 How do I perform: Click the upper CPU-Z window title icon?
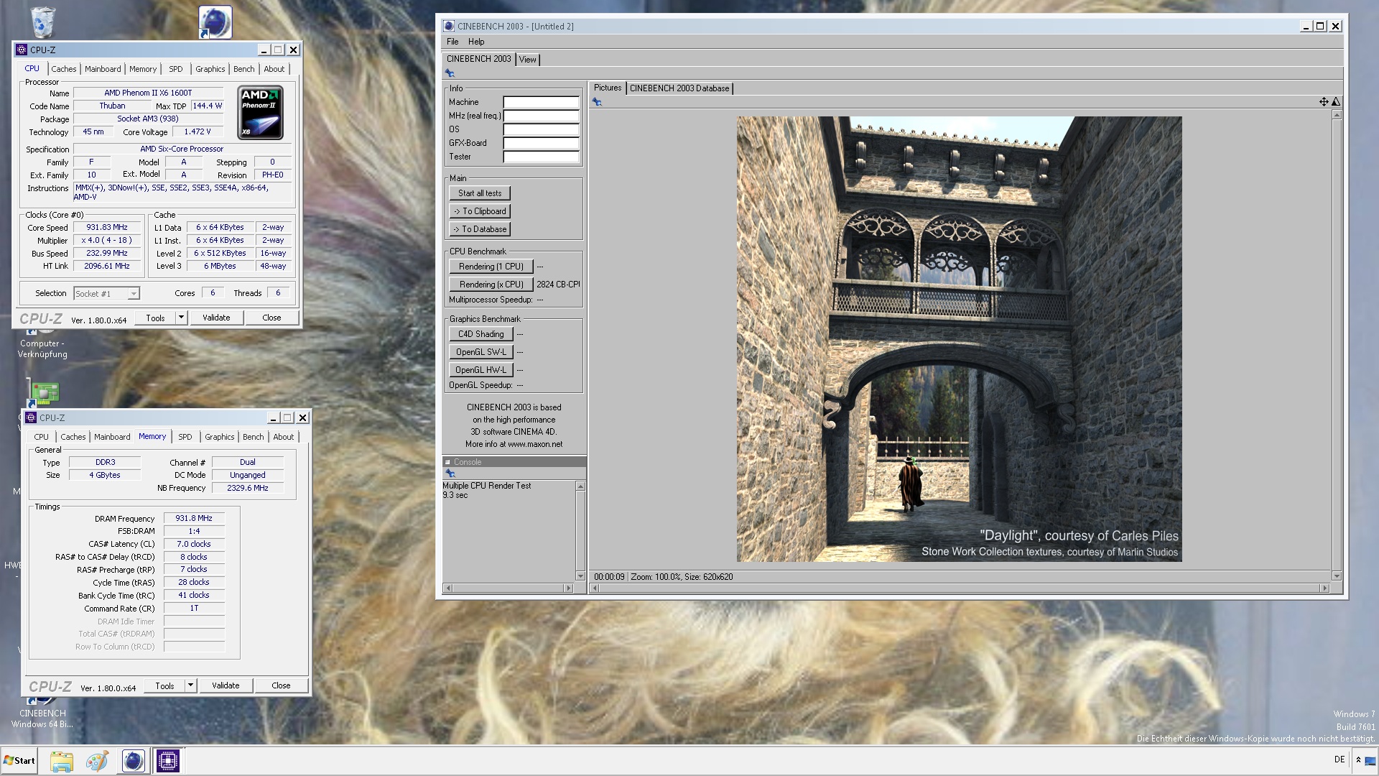click(21, 50)
